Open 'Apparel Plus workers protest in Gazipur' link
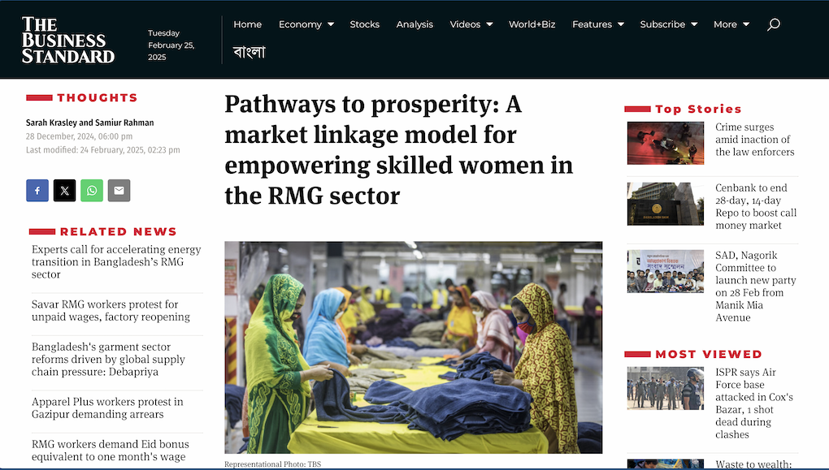 tap(107, 407)
